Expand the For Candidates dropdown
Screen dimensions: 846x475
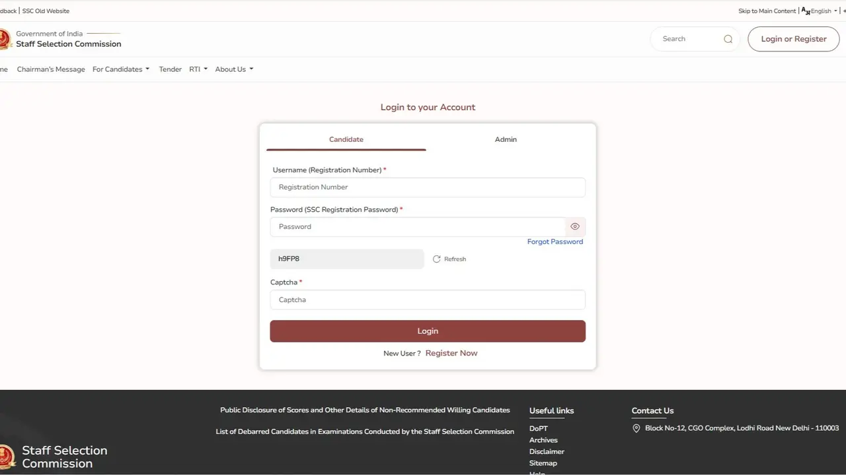pyautogui.click(x=120, y=69)
